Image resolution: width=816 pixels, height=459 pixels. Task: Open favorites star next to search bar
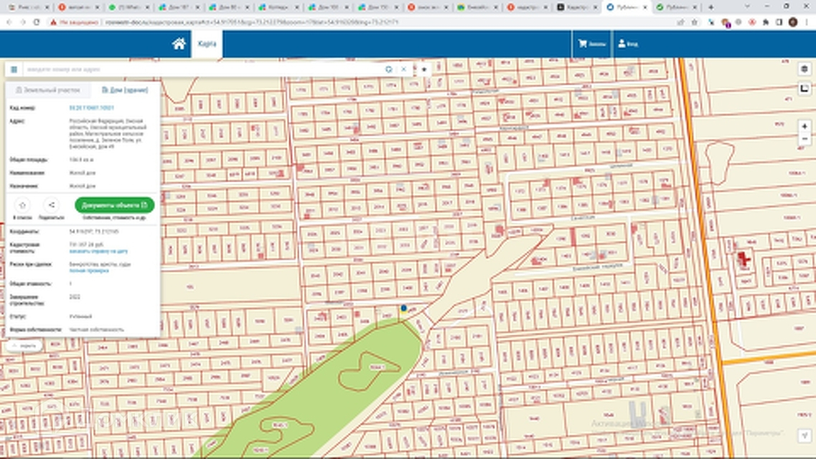pyautogui.click(x=424, y=69)
